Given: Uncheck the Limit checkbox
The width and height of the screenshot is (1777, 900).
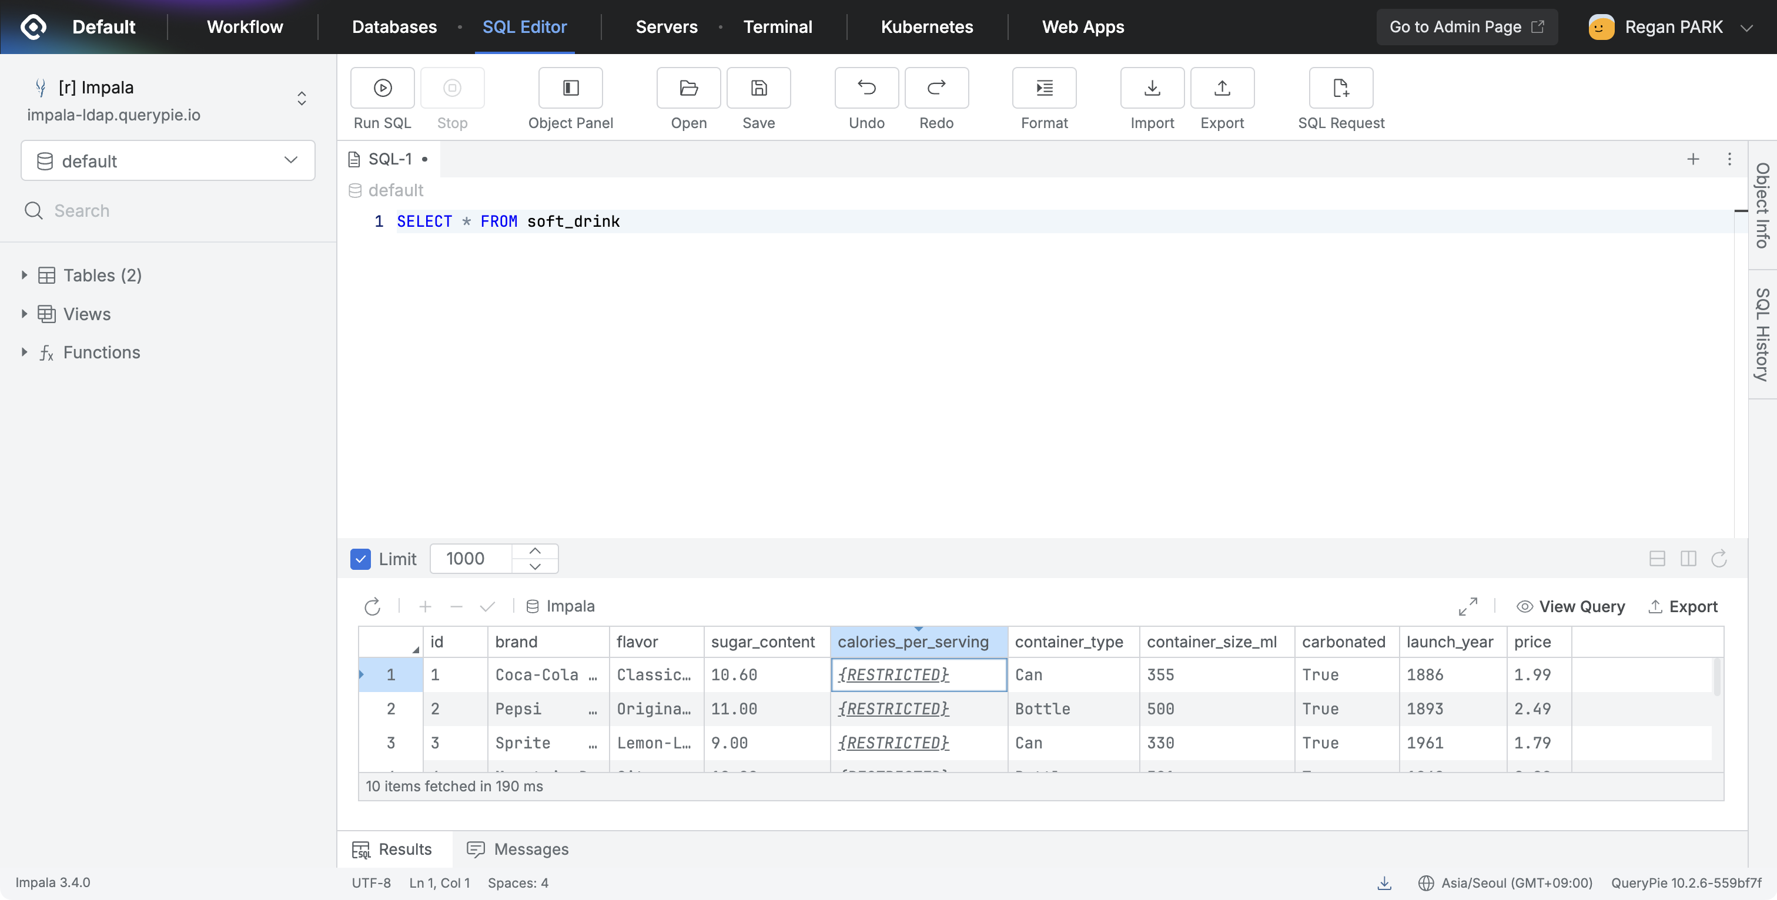Looking at the screenshot, I should coord(360,559).
